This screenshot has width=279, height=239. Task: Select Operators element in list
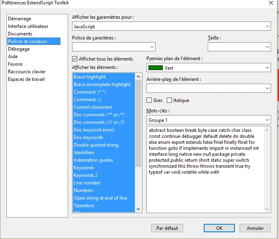(104, 206)
